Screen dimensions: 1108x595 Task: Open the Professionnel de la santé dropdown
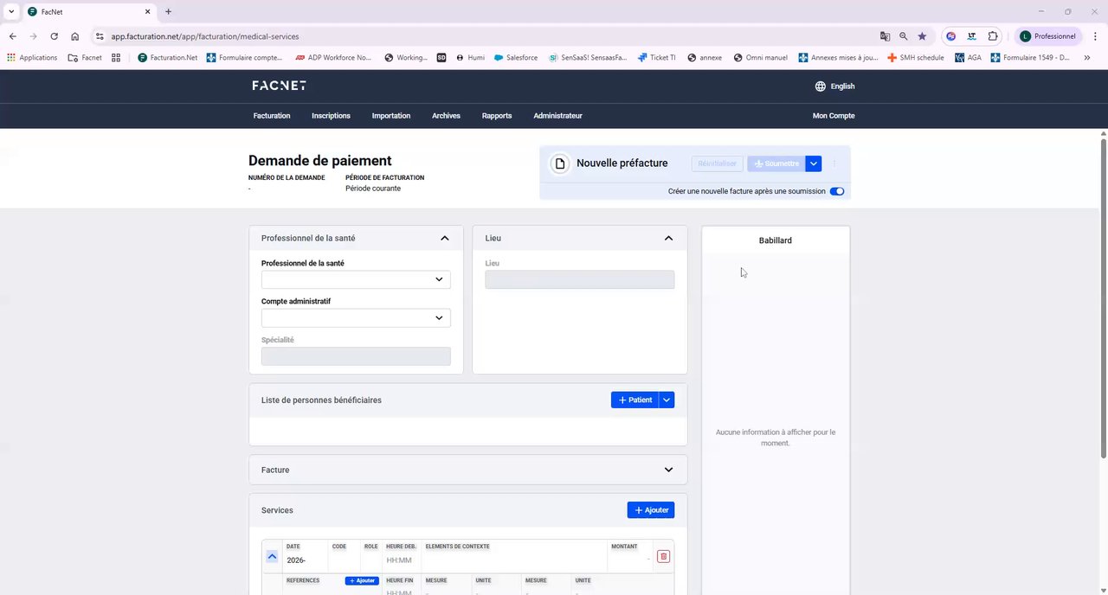(356, 279)
